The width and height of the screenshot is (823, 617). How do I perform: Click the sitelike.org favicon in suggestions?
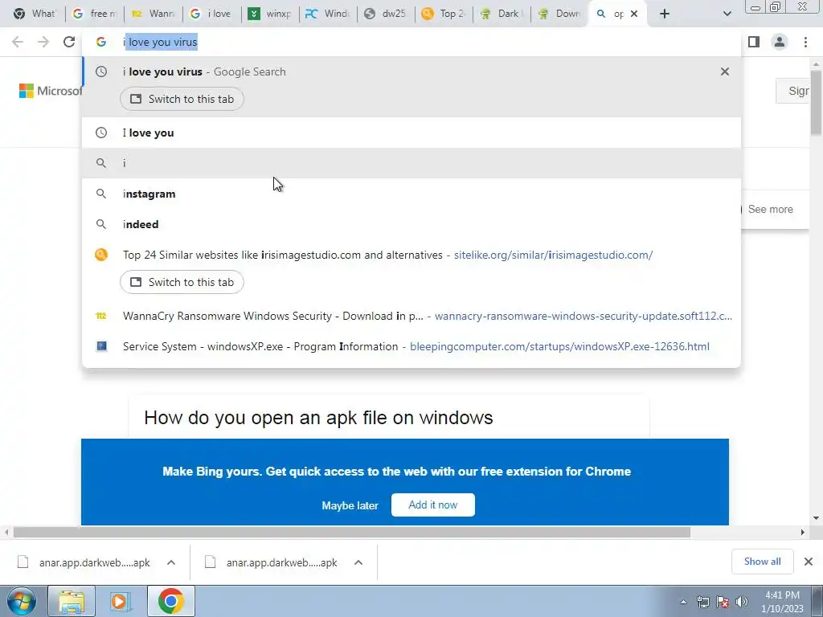[x=100, y=255]
